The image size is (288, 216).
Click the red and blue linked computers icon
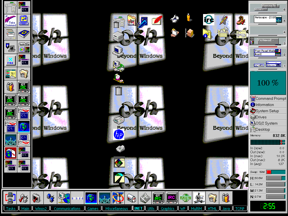10,198
